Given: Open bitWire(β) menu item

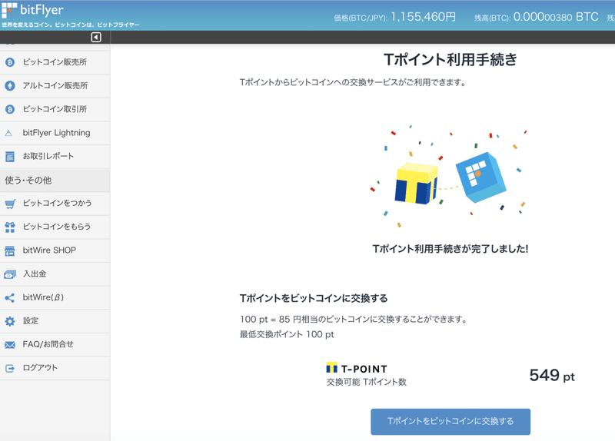Looking at the screenshot, I should point(55,297).
